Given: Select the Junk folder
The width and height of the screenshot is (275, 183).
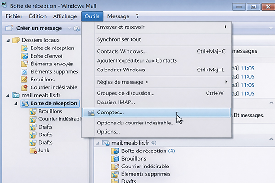Looking at the screenshot, I should [44, 150].
